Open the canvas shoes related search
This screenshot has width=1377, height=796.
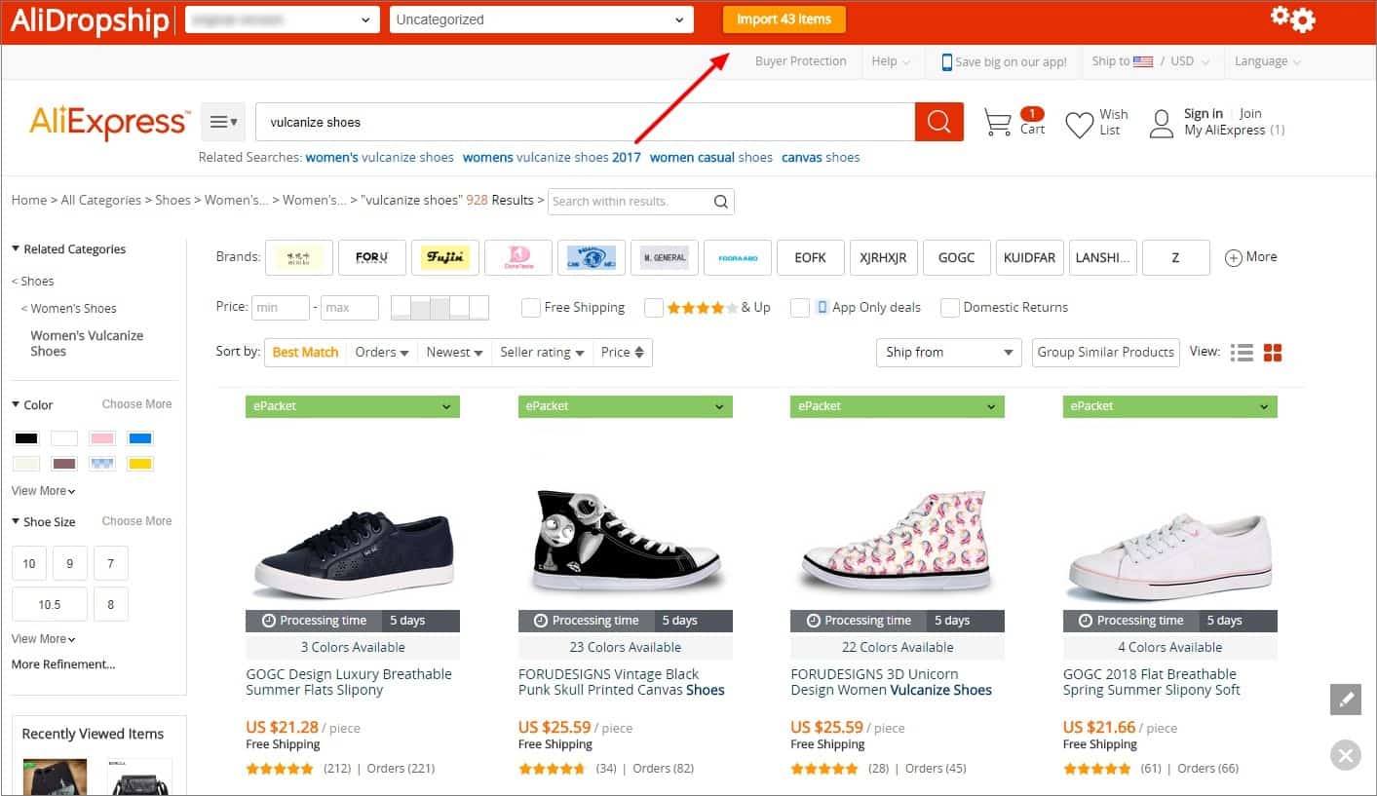(821, 158)
